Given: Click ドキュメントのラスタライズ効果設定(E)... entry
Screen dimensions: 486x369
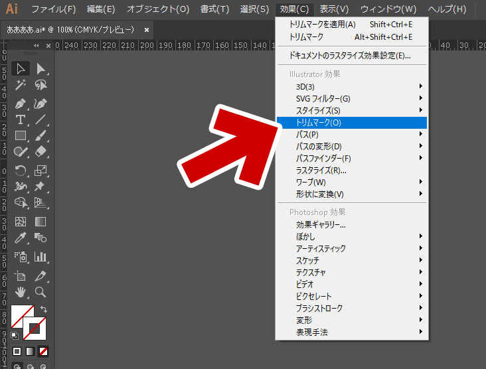Looking at the screenshot, I should coord(352,56).
